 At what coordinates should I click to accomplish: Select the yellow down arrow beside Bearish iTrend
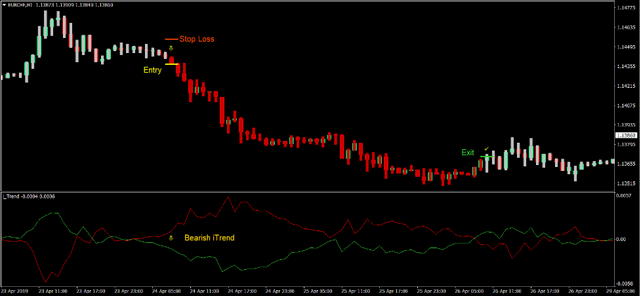(171, 238)
